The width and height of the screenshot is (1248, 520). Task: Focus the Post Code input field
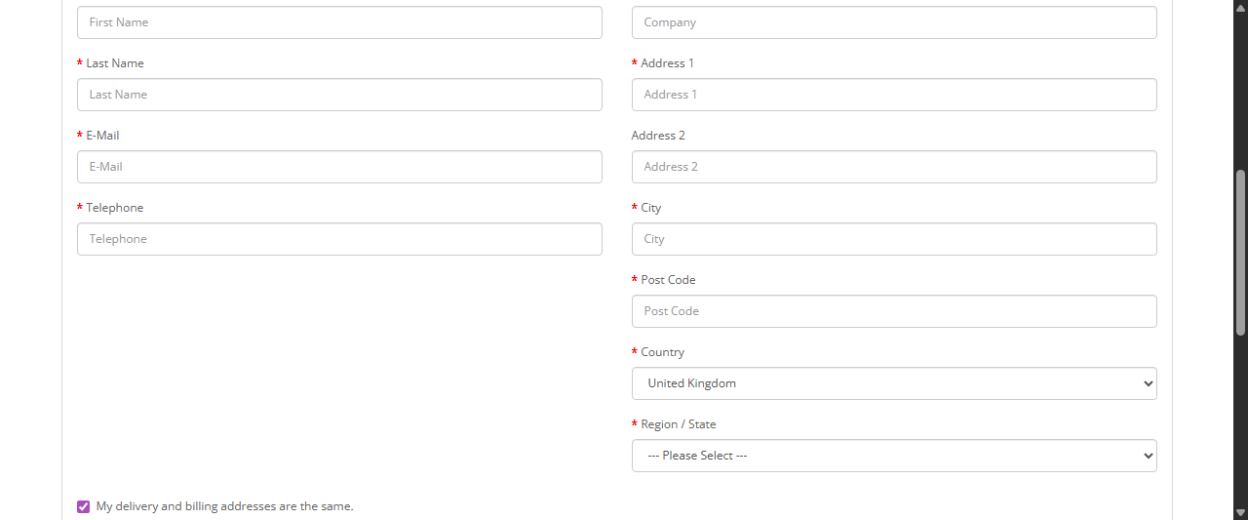893,311
